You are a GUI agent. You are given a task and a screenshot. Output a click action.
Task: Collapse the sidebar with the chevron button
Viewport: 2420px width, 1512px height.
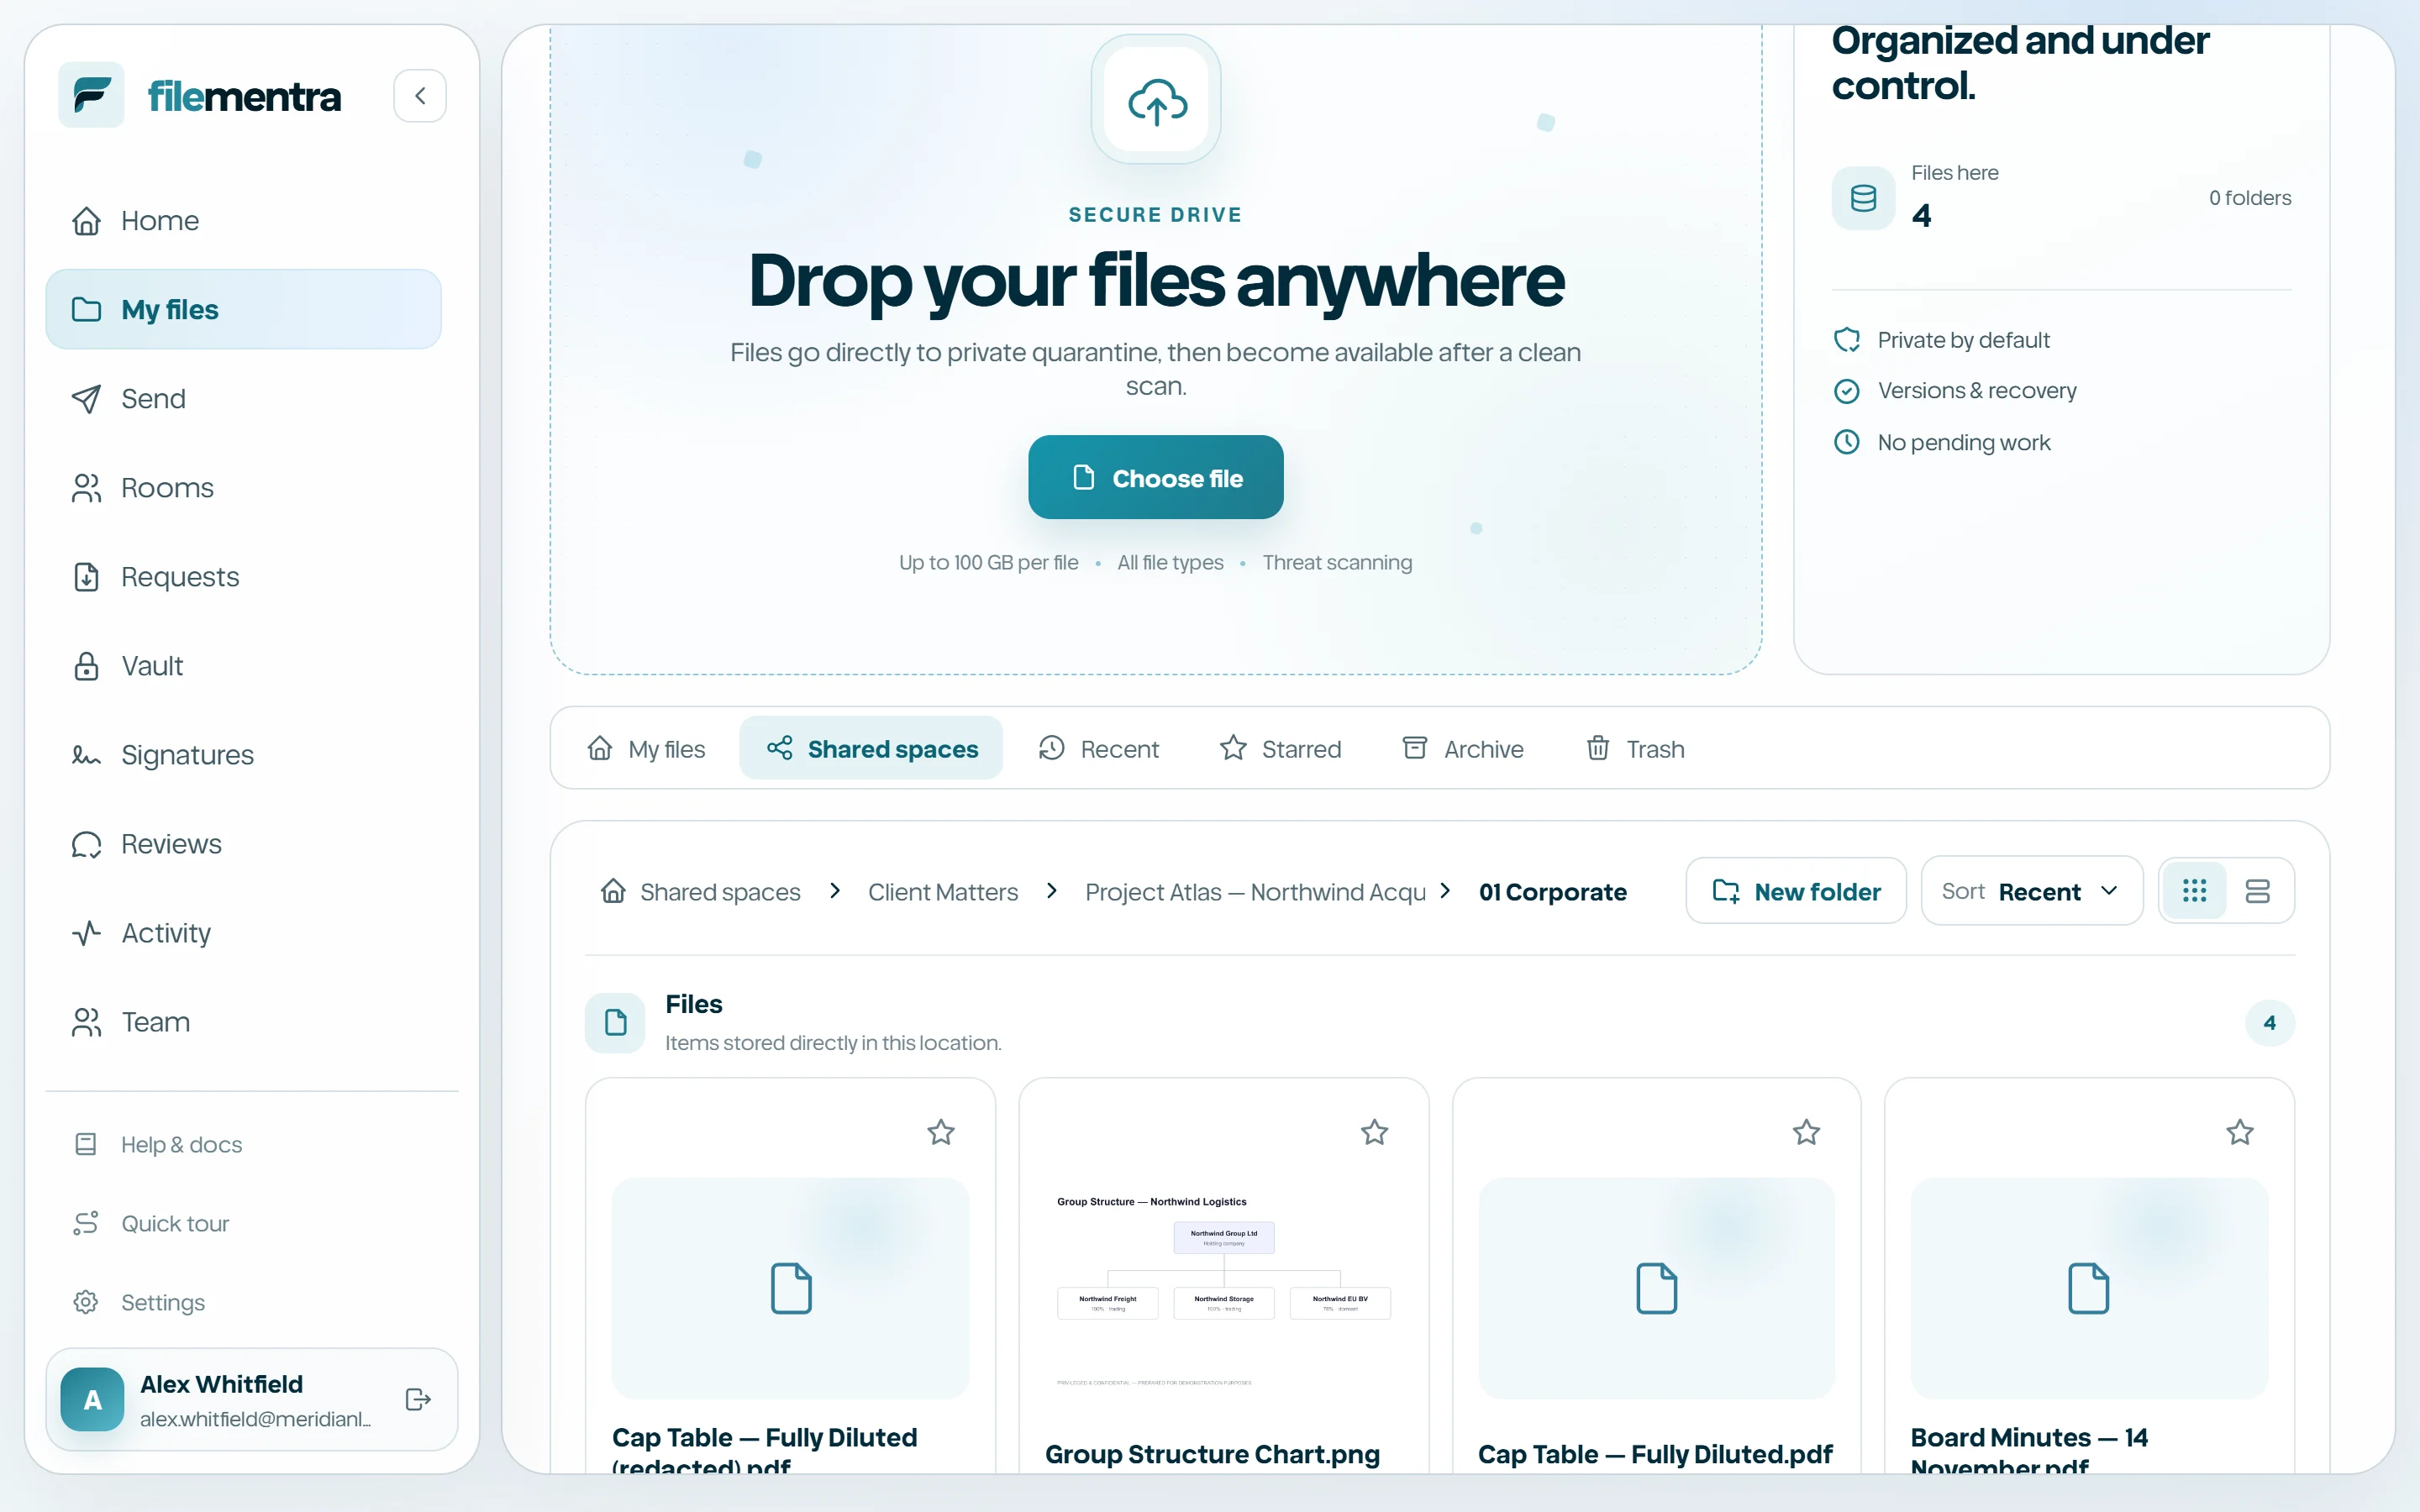pyautogui.click(x=419, y=96)
